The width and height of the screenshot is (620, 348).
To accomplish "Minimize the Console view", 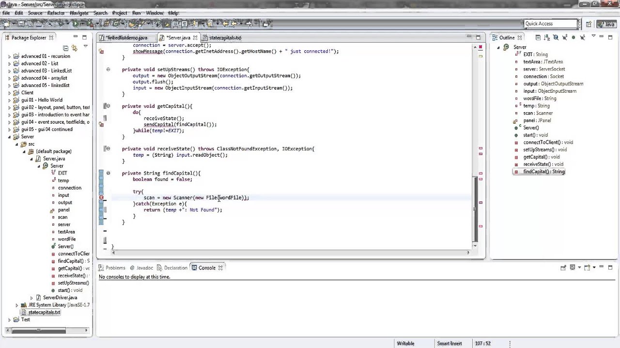I will coord(601,267).
